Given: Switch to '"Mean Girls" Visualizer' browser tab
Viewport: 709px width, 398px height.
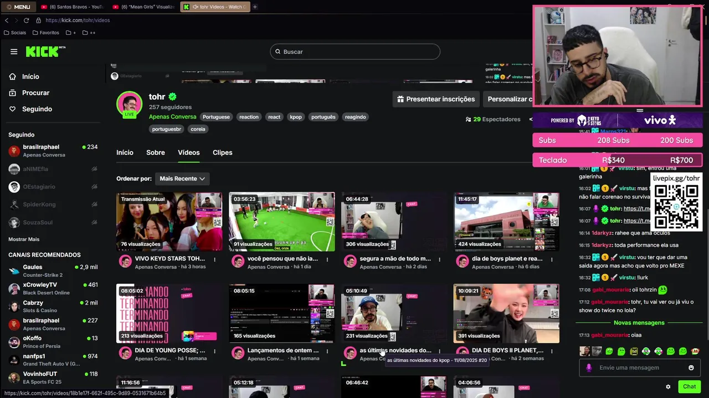Looking at the screenshot, I should (143, 7).
